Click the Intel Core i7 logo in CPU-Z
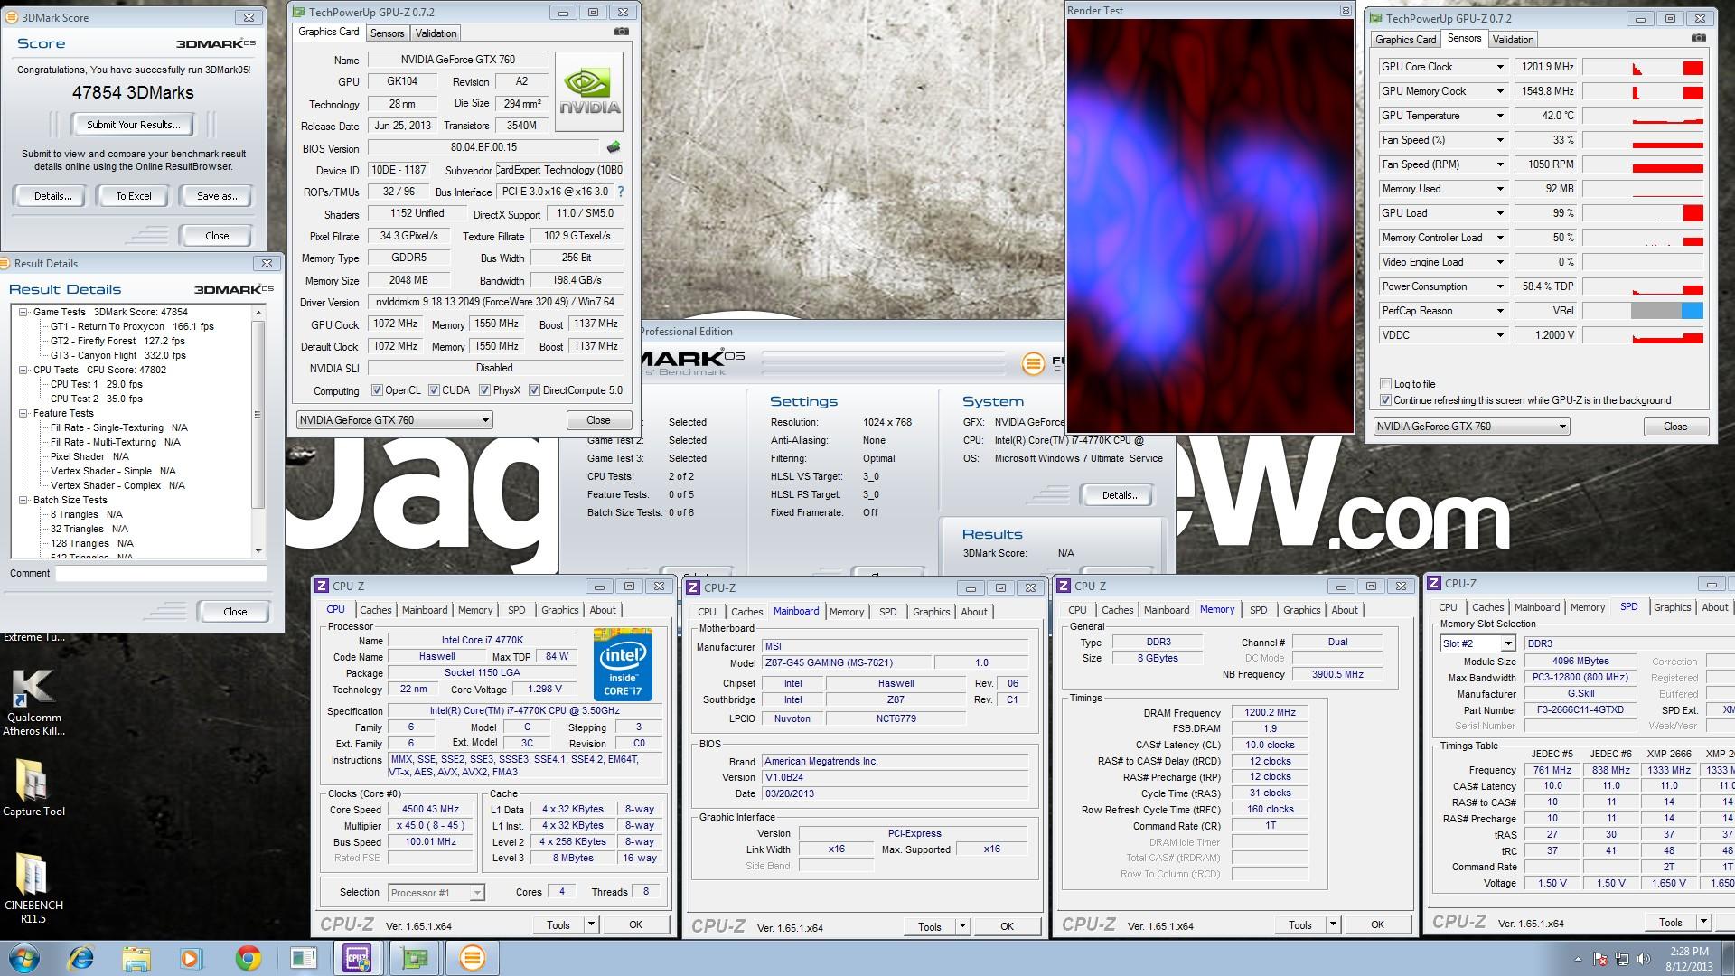This screenshot has width=1735, height=976. pos(623,665)
